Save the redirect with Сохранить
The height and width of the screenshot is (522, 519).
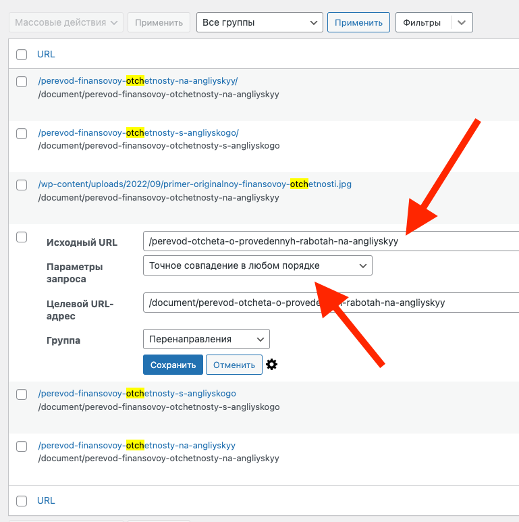pyautogui.click(x=173, y=365)
